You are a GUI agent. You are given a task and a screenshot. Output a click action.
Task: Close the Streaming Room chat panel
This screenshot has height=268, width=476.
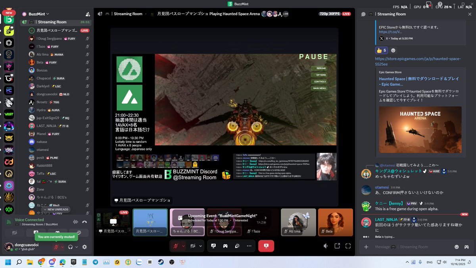point(470,14)
